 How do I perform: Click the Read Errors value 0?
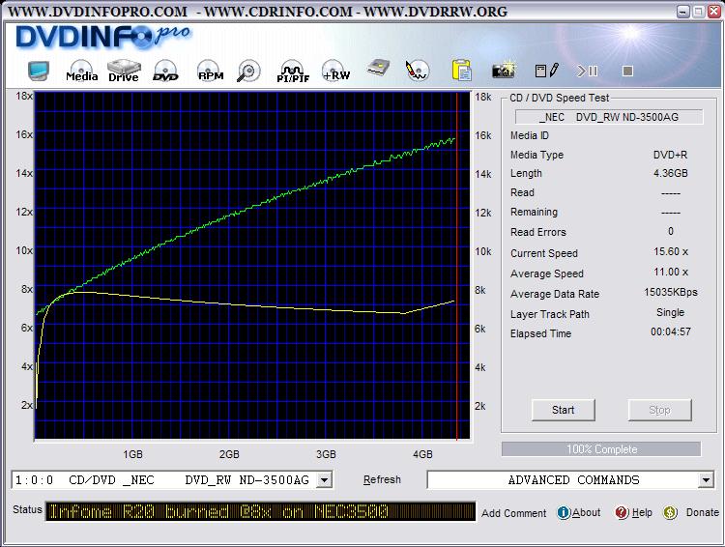[x=671, y=231]
